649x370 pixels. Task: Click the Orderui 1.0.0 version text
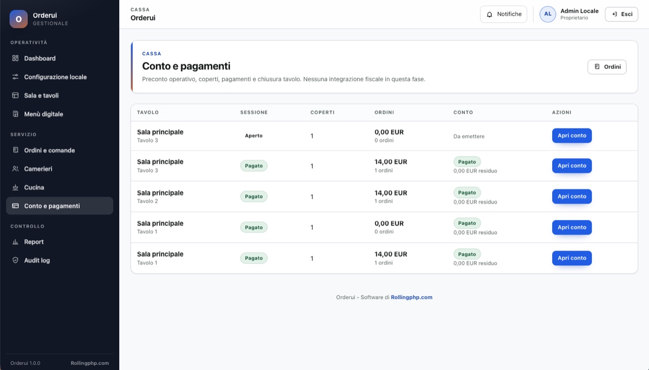click(x=25, y=363)
